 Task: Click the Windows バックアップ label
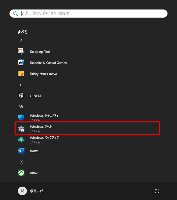44,138
